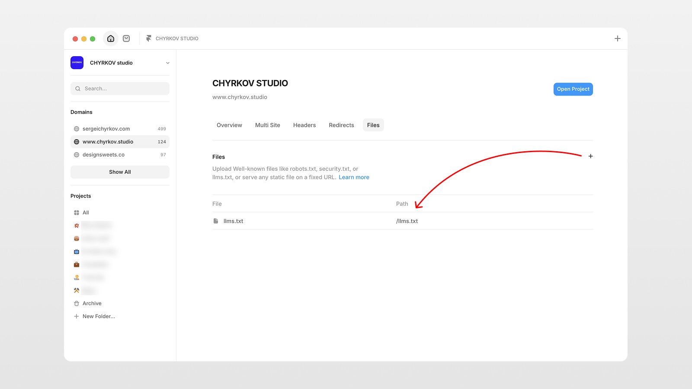Create a New Folder in sidebar
The width and height of the screenshot is (692, 389).
[x=120, y=316]
